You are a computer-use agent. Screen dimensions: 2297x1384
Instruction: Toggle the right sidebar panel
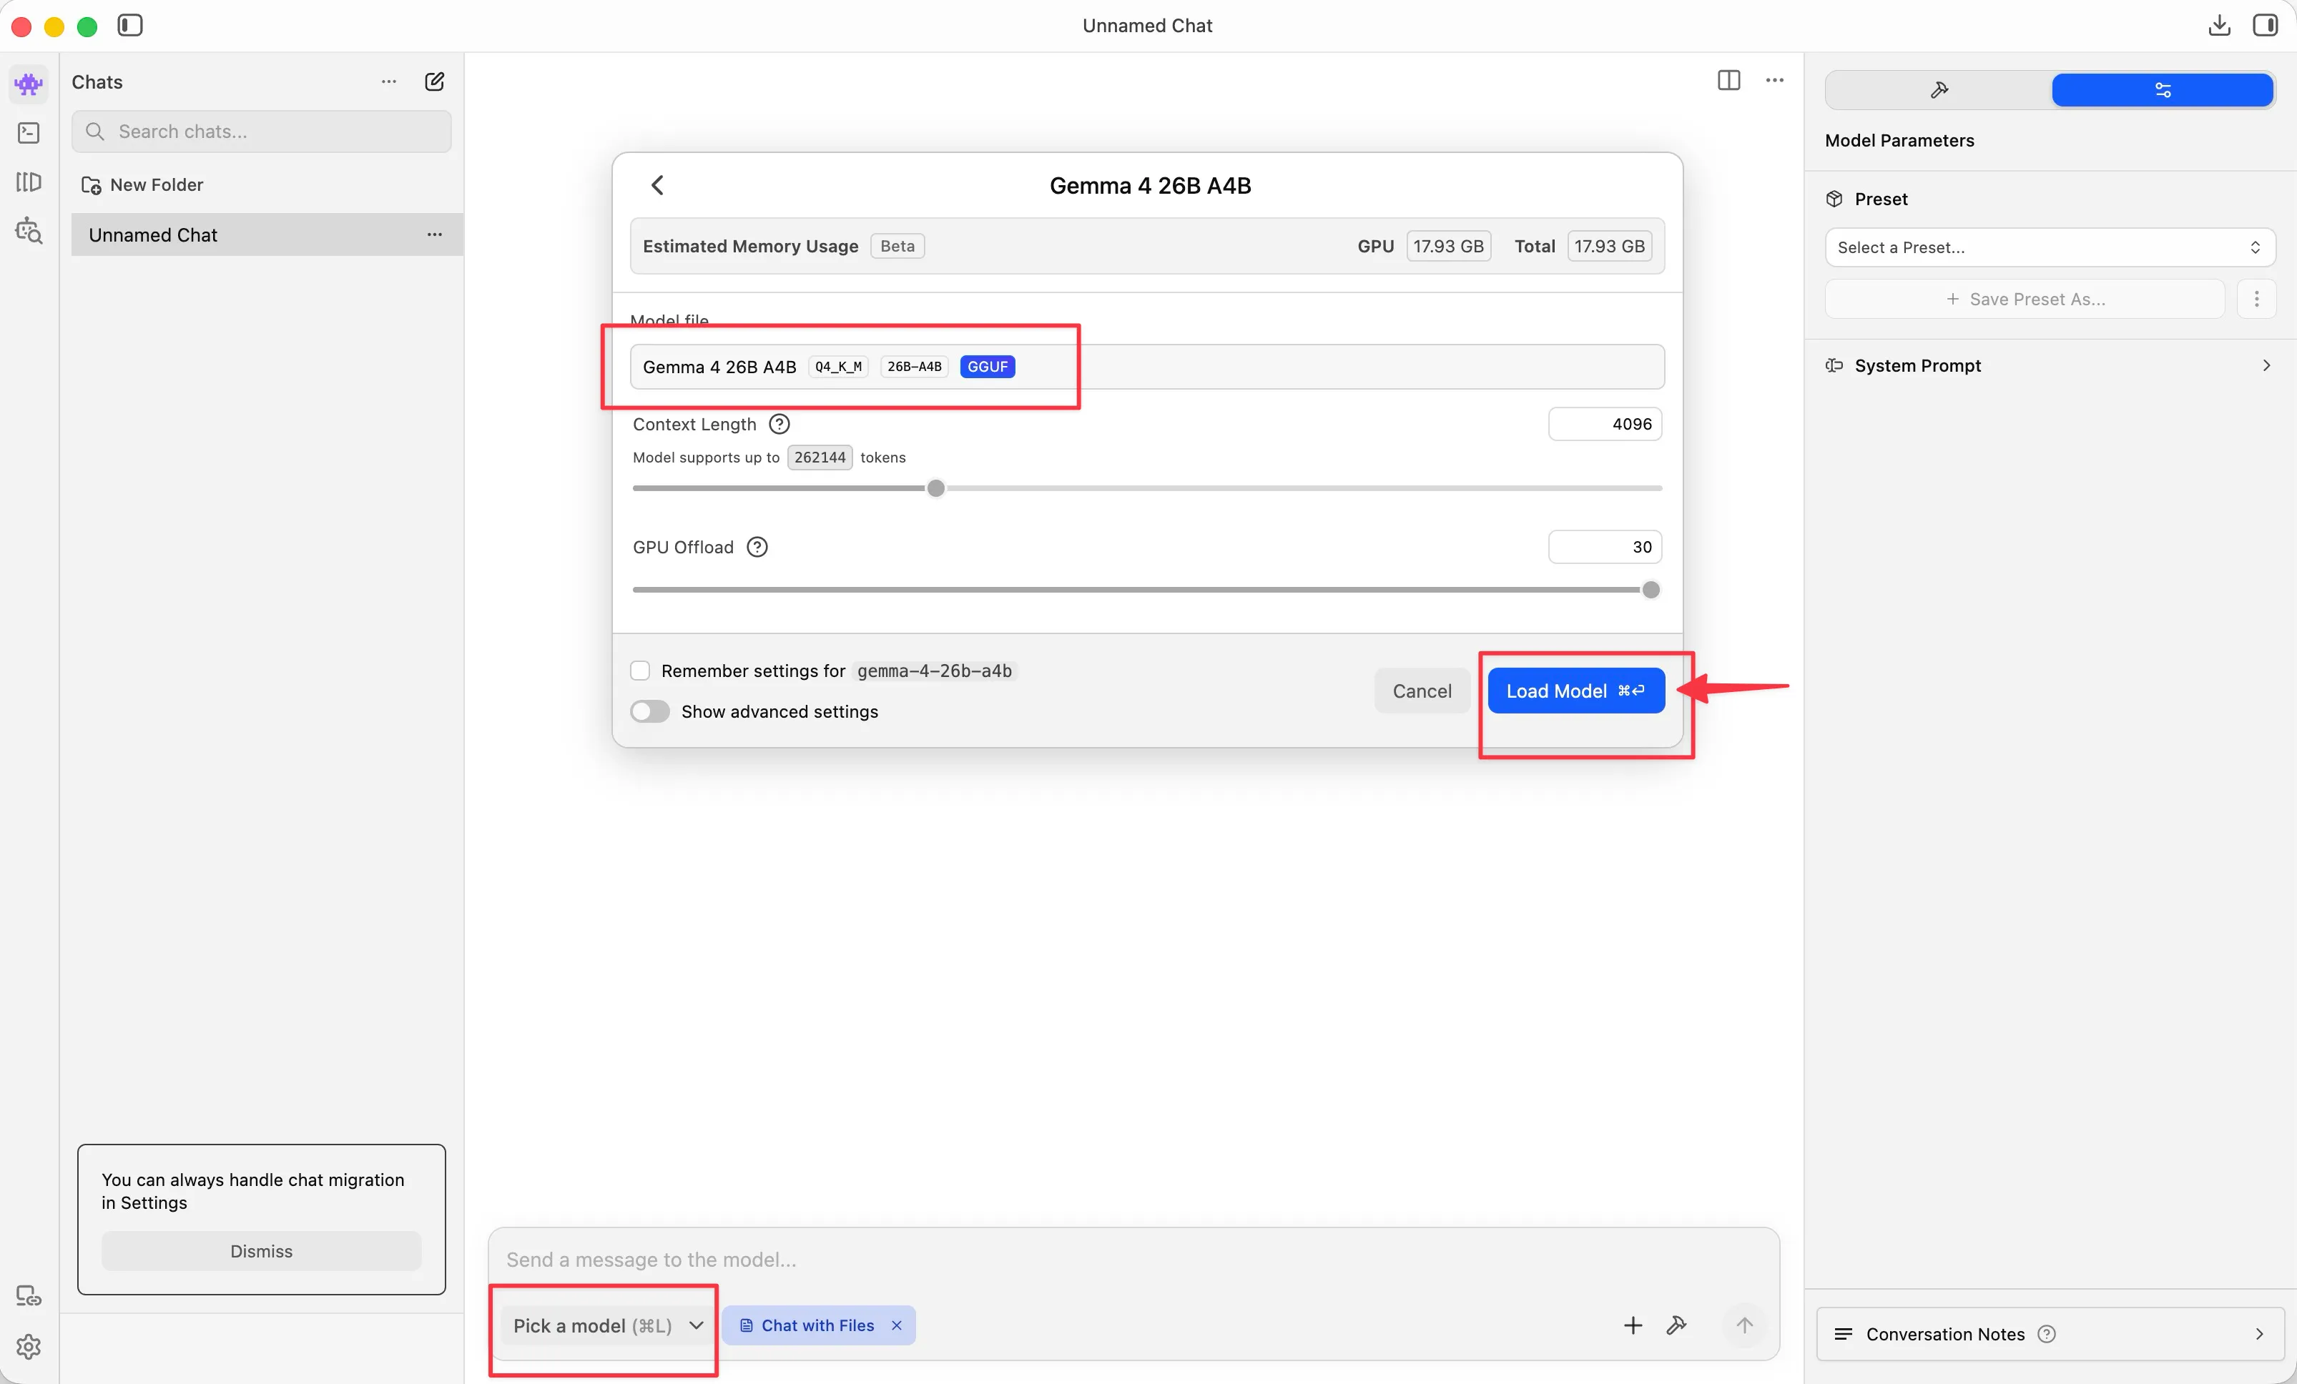pos(2266,25)
